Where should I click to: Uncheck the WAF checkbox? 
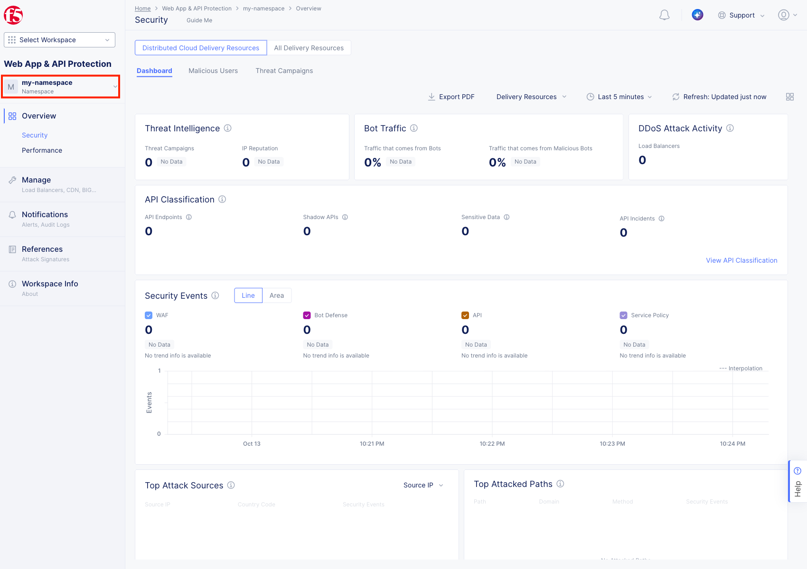[149, 315]
